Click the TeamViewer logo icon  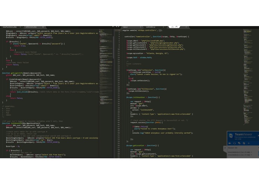pyautogui.click(x=231, y=136)
